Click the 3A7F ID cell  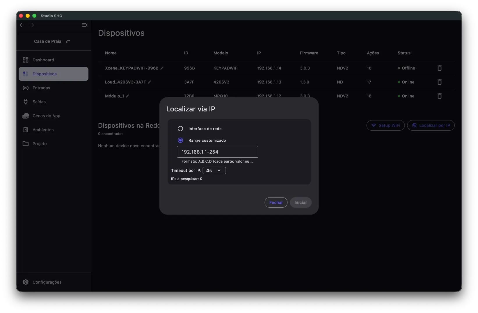pyautogui.click(x=189, y=82)
